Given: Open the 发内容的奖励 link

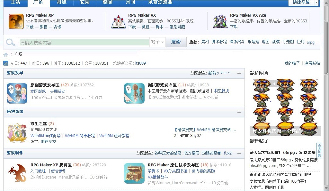Looking at the screenshot, I should click(x=203, y=171).
